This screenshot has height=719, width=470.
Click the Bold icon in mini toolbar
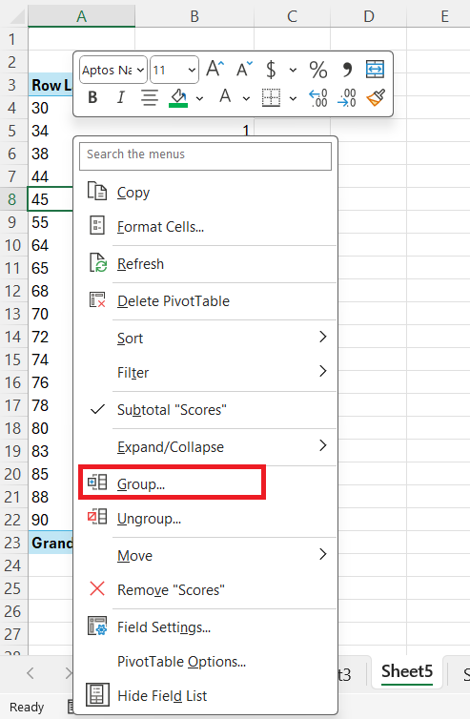click(x=92, y=97)
